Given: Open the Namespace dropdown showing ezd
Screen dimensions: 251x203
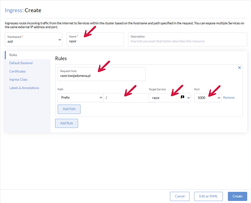Looking at the screenshot, I should (x=33, y=40).
